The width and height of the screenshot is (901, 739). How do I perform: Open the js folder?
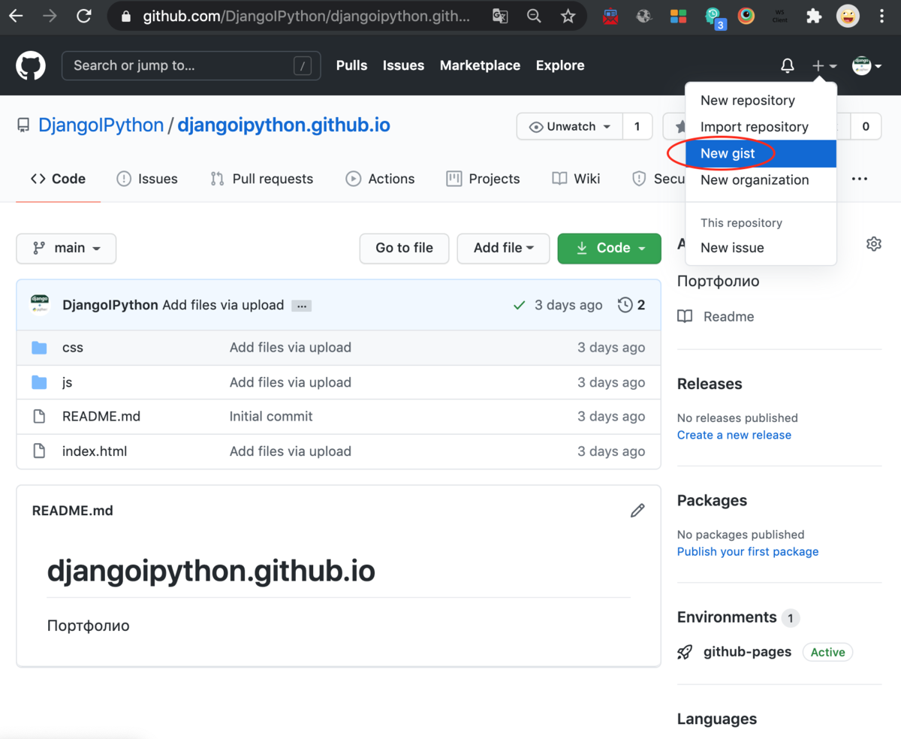[x=67, y=382]
